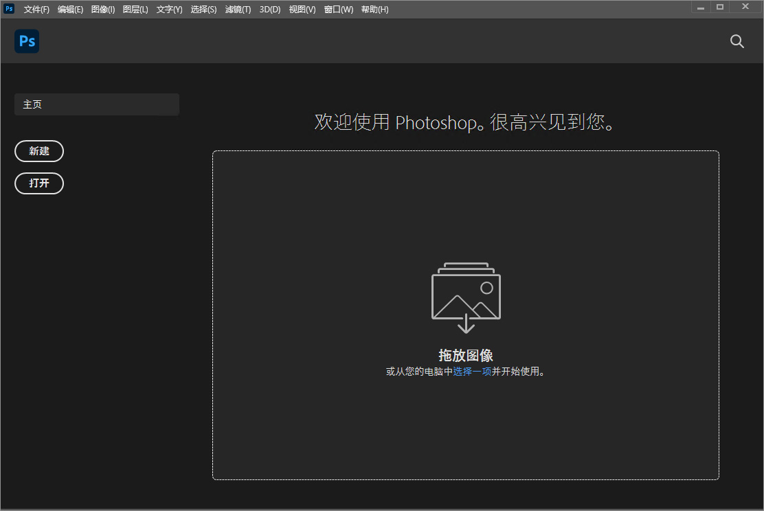Close the Photoshop window
This screenshot has width=764, height=511.
click(x=745, y=6)
